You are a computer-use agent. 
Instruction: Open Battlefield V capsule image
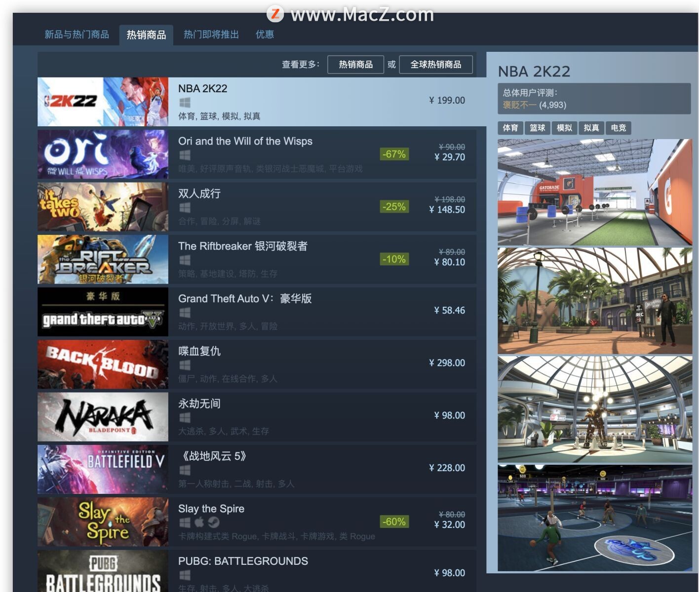(x=103, y=470)
